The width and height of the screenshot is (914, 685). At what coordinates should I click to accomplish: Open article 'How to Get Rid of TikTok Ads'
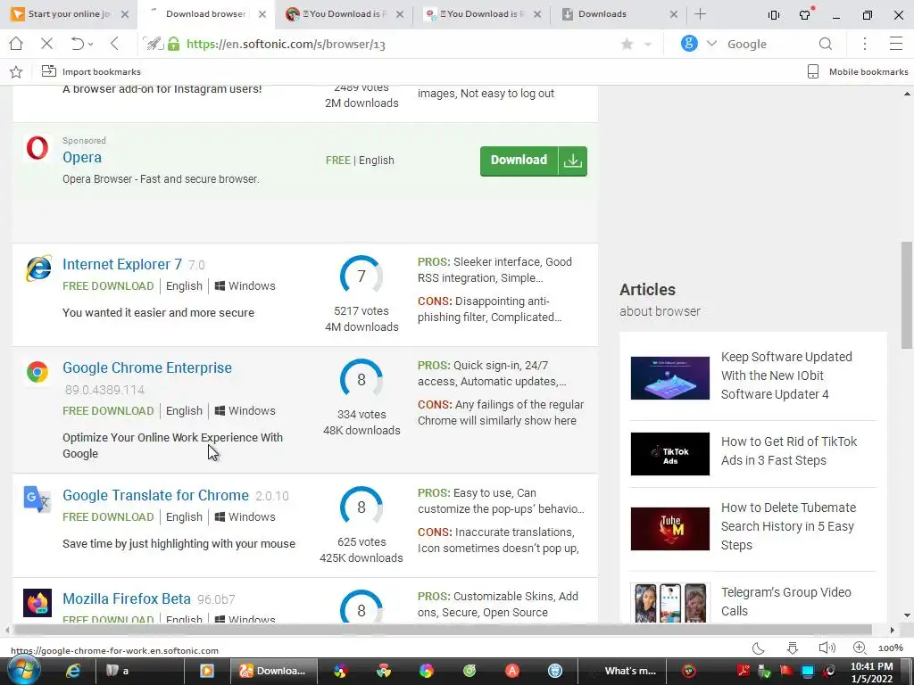point(789,450)
